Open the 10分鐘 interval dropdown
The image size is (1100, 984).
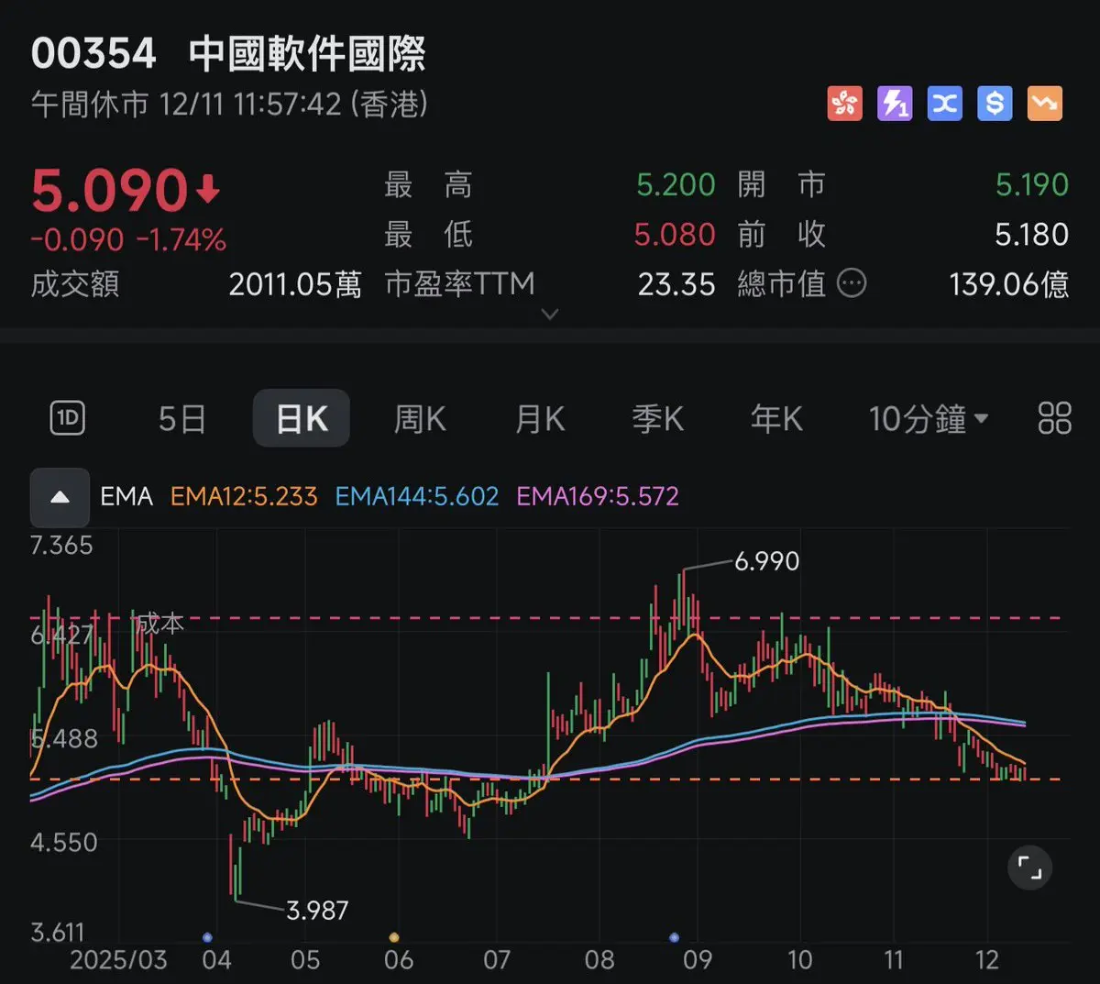coord(928,419)
